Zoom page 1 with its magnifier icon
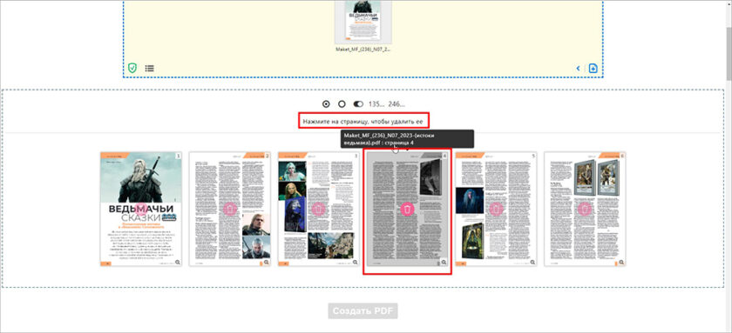 (x=178, y=263)
